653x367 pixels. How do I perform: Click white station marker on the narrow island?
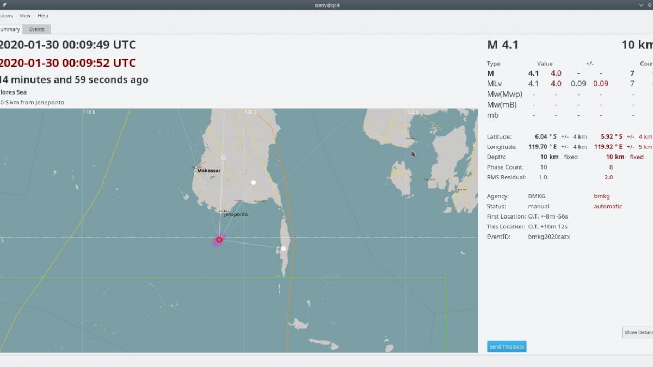pos(284,248)
